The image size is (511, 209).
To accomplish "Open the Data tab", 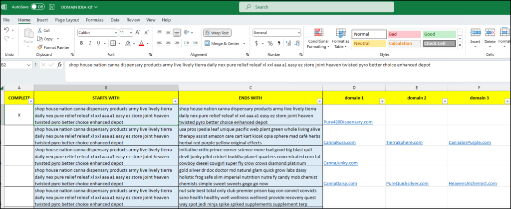I will coord(115,20).
